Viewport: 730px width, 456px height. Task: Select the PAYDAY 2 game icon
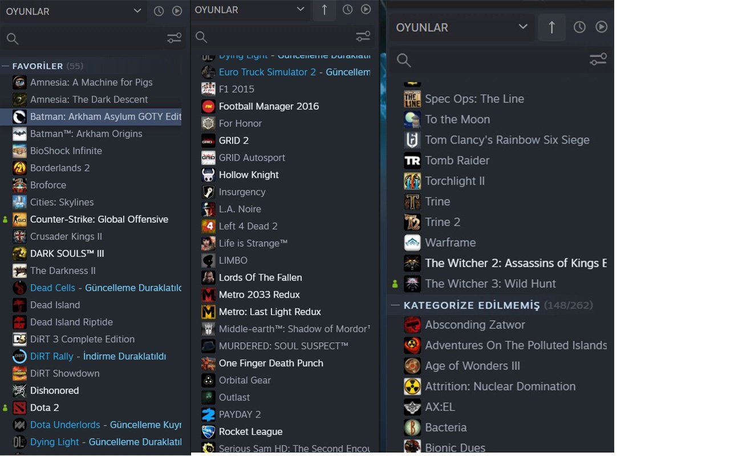coord(208,414)
